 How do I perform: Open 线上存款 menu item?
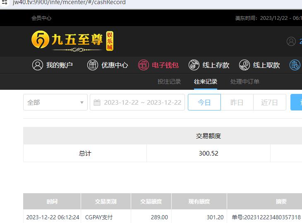pyautogui.click(x=209, y=65)
